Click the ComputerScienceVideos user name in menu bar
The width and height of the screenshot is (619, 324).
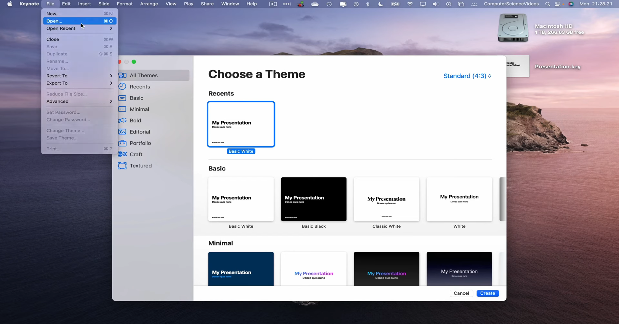(x=511, y=4)
